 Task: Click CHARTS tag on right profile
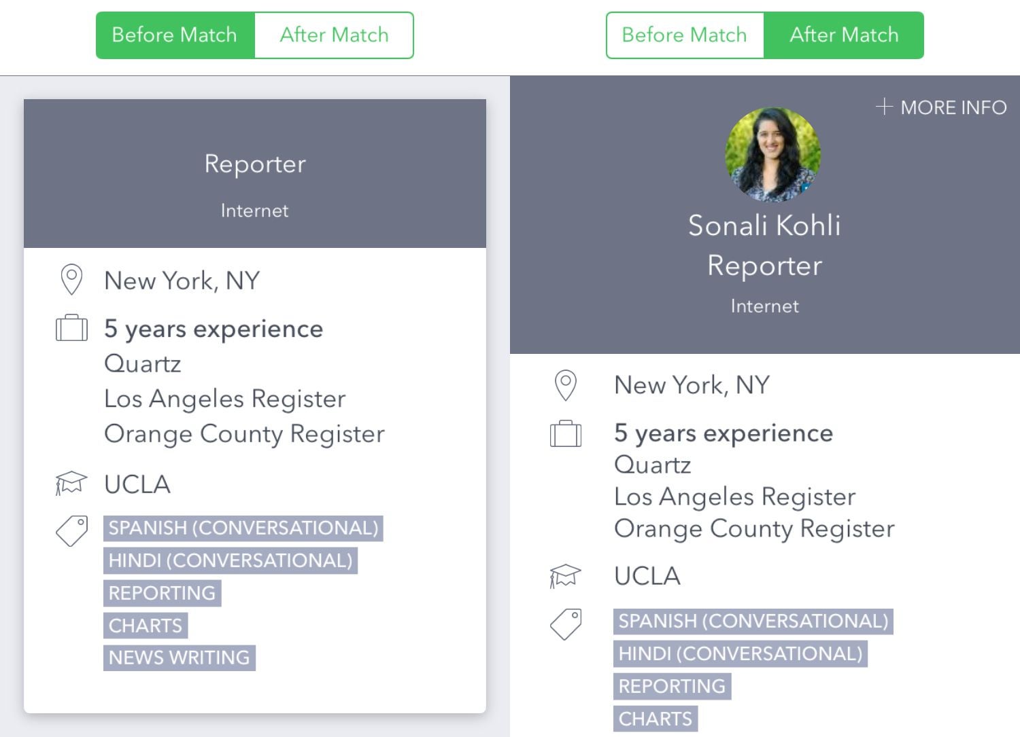pyautogui.click(x=656, y=719)
